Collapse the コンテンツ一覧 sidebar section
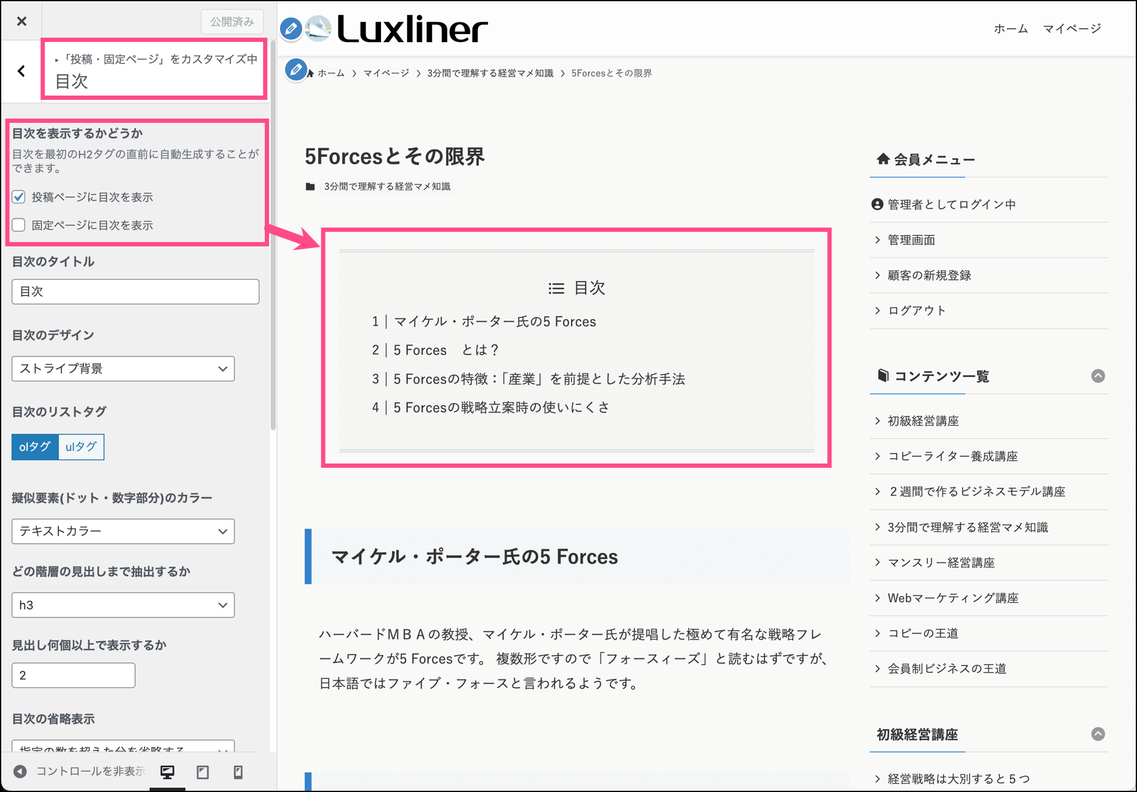This screenshot has height=792, width=1137. click(x=1097, y=376)
